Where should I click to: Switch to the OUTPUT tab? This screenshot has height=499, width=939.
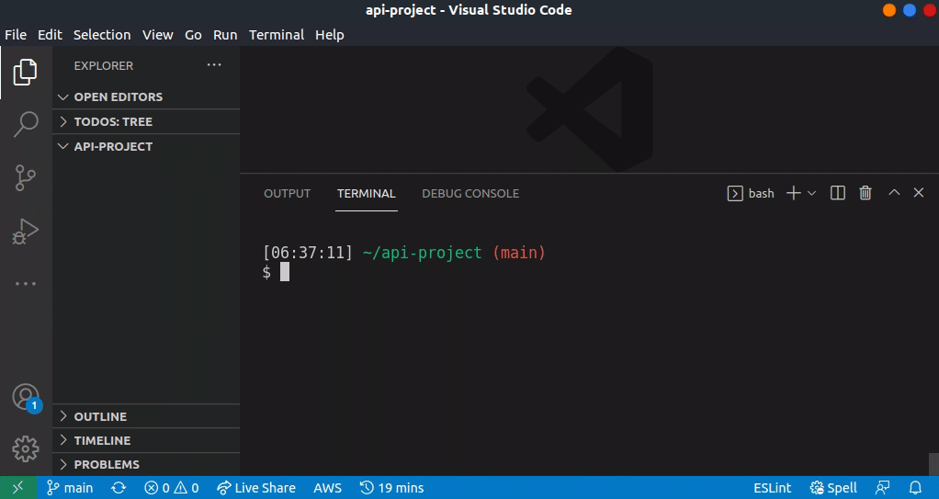coord(287,194)
